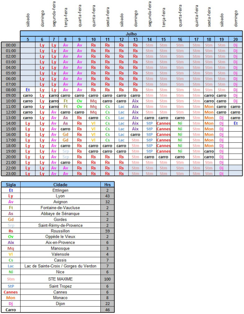The height and width of the screenshot is (314, 244).
Task: Click the 'Vl' cell at 14:00 on day 10
Action: tap(93, 123)
